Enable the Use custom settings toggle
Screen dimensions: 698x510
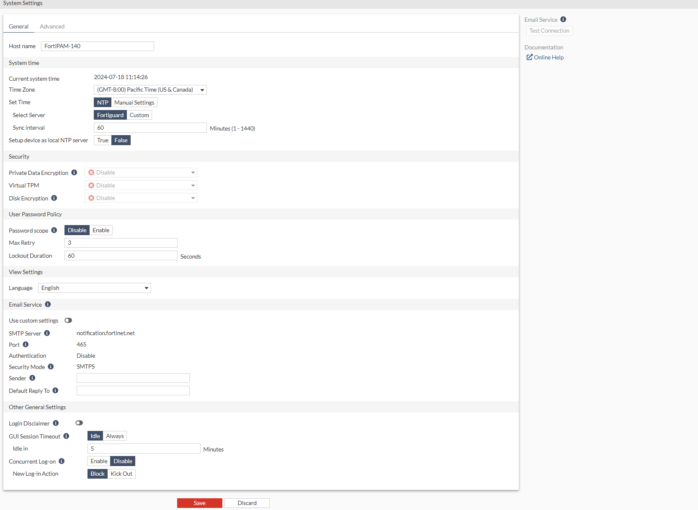point(68,320)
